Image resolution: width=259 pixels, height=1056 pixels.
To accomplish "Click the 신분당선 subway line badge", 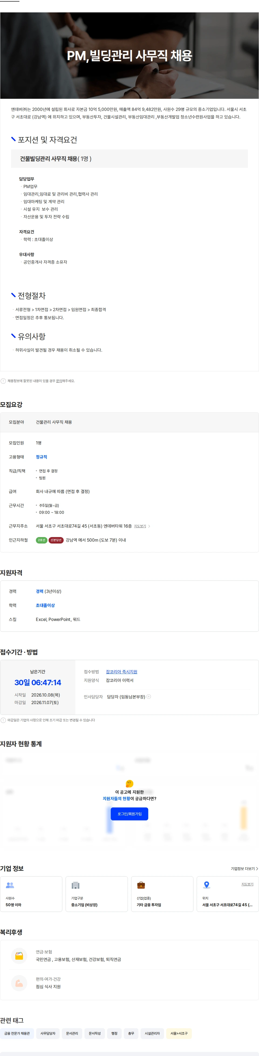I will point(56,540).
